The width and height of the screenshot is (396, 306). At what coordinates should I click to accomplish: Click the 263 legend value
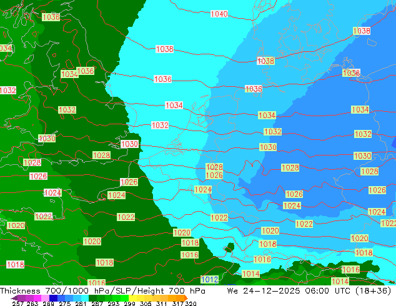[x=32, y=304]
